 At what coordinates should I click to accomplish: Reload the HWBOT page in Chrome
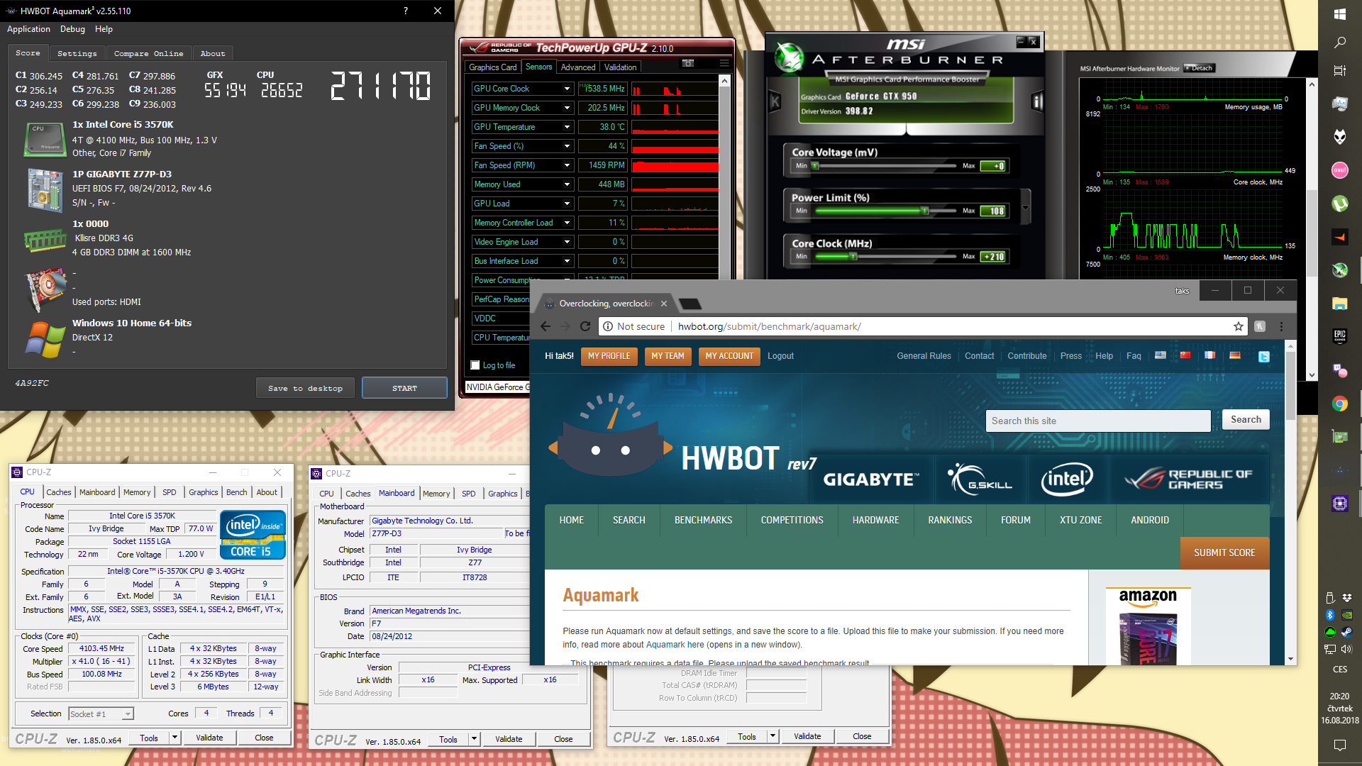pyautogui.click(x=585, y=326)
